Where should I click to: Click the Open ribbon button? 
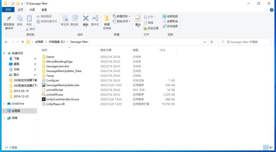(x=149, y=17)
